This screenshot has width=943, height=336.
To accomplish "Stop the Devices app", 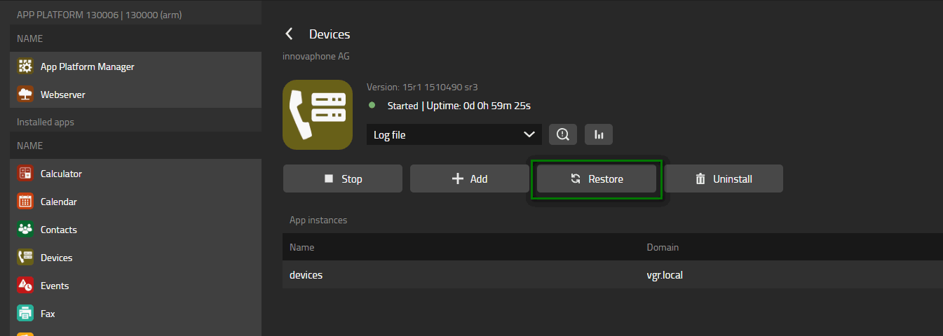I will (x=343, y=178).
